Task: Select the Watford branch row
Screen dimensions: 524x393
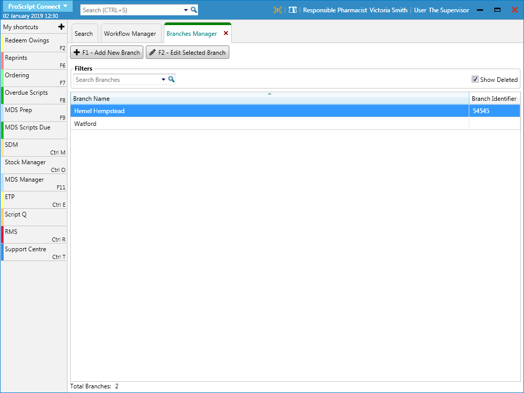Action: pyautogui.click(x=295, y=124)
